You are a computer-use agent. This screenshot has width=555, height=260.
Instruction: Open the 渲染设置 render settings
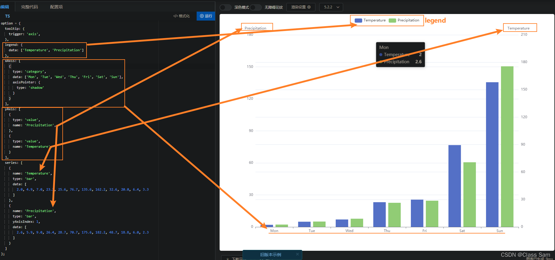[301, 7]
